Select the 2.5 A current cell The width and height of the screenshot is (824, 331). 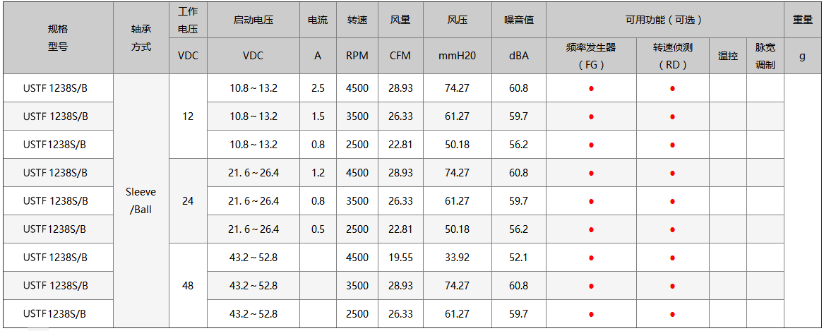[318, 88]
